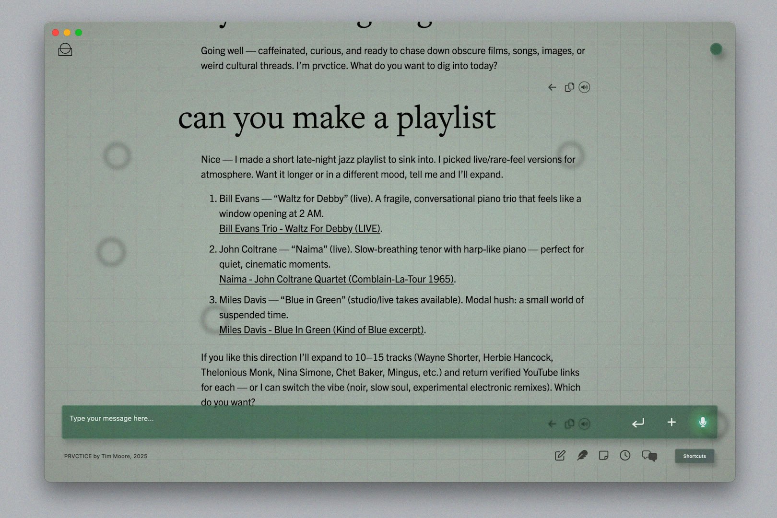
Task: Click the green status dot at top right
Action: pos(716,49)
